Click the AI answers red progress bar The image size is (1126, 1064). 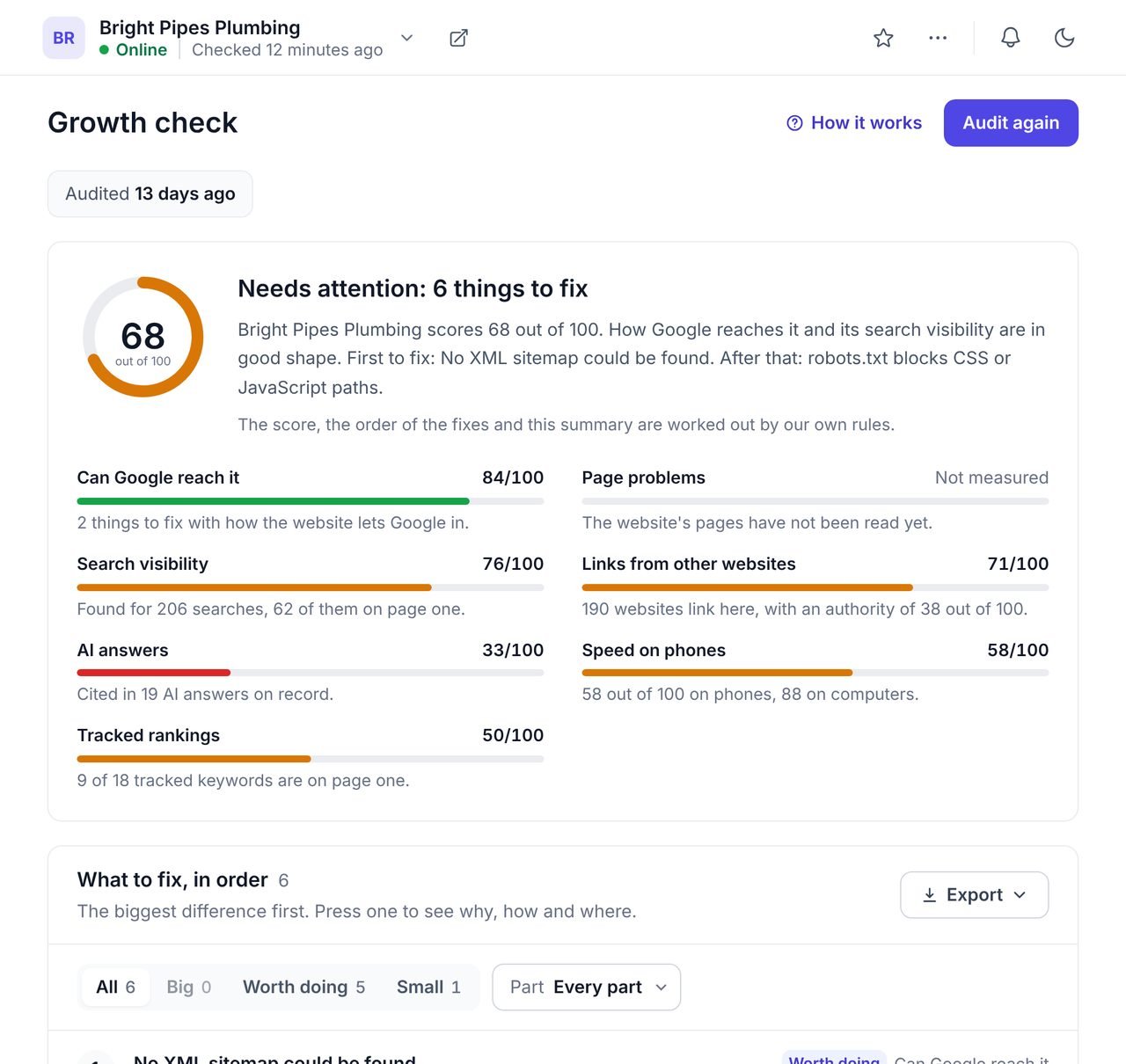[311, 673]
